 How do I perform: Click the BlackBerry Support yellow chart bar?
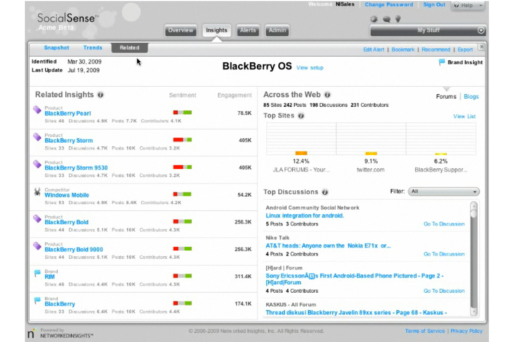click(441, 154)
